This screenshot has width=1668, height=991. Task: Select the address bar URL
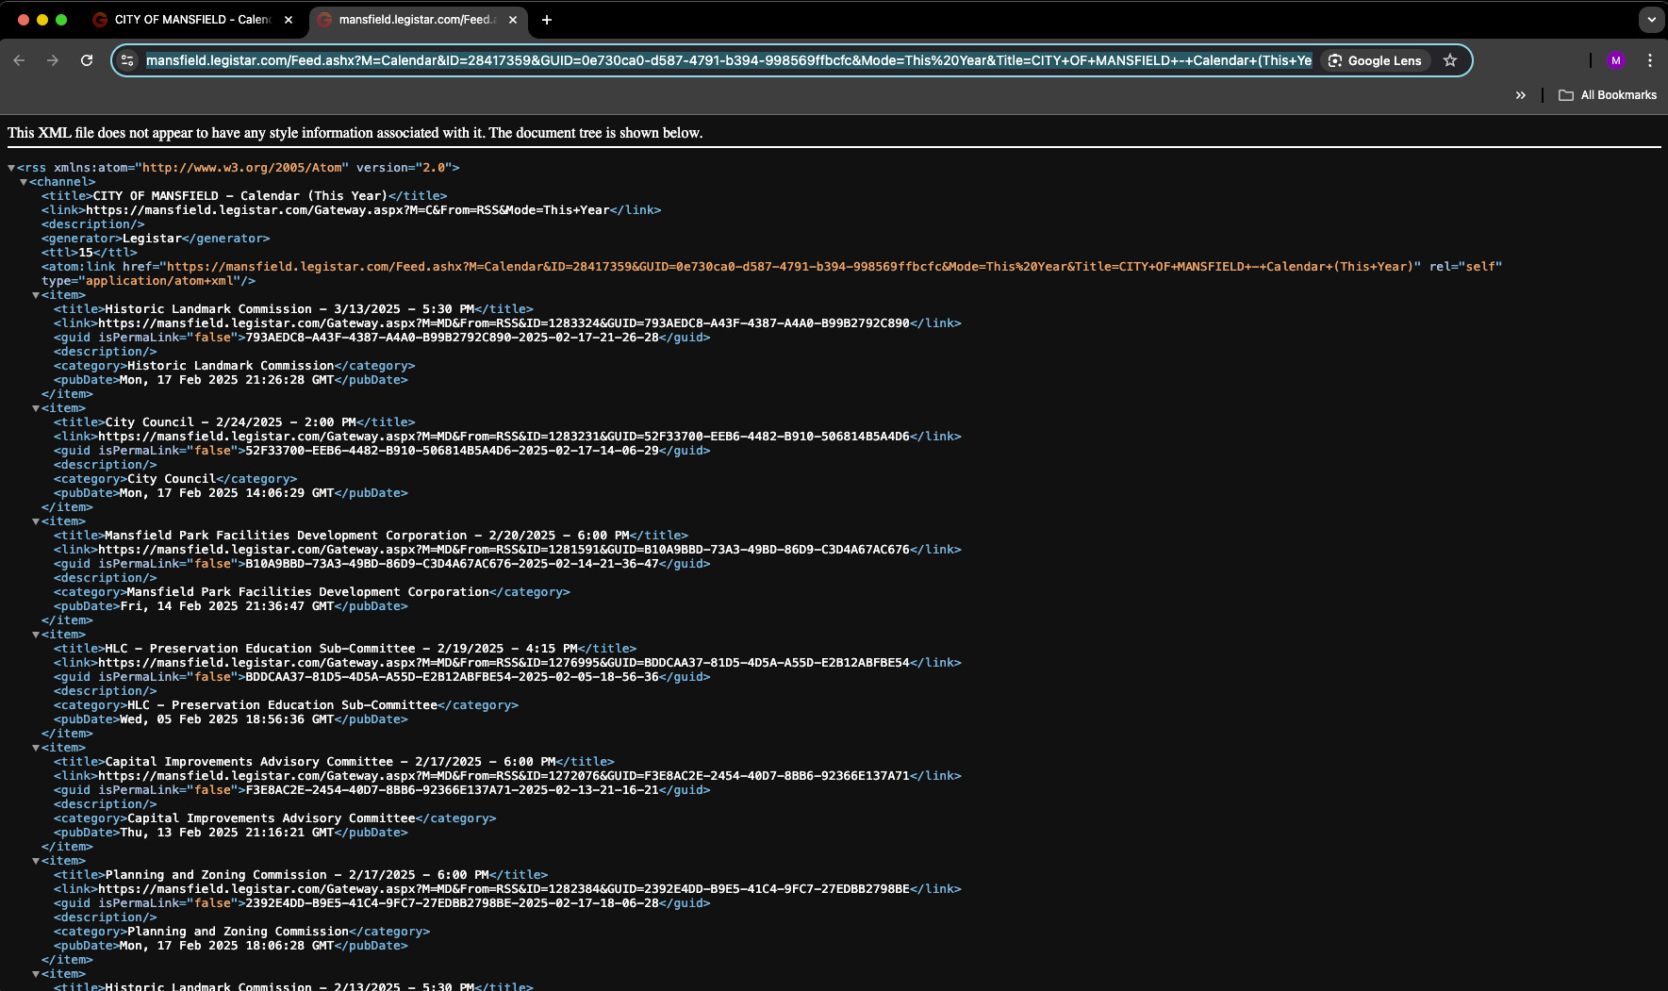tap(729, 60)
